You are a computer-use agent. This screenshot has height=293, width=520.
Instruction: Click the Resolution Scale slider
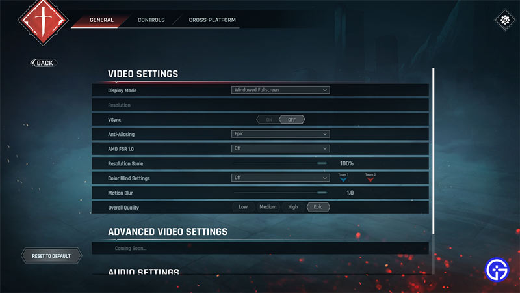pos(280,163)
